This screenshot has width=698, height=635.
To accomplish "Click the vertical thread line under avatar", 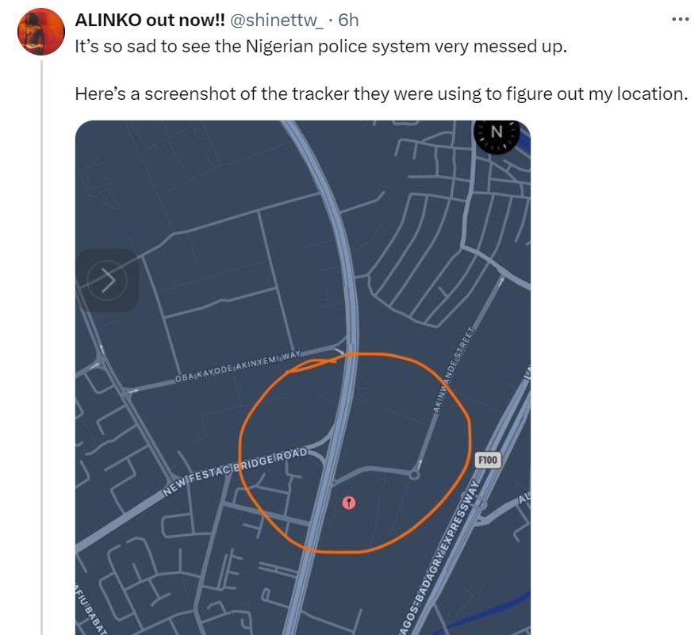I will (40, 317).
